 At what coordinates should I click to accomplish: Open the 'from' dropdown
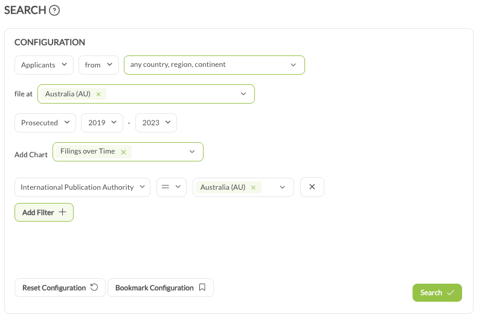(98, 65)
